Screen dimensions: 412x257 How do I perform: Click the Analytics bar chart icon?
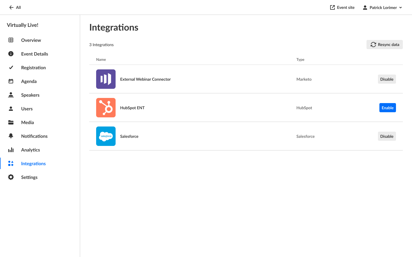coord(11,150)
